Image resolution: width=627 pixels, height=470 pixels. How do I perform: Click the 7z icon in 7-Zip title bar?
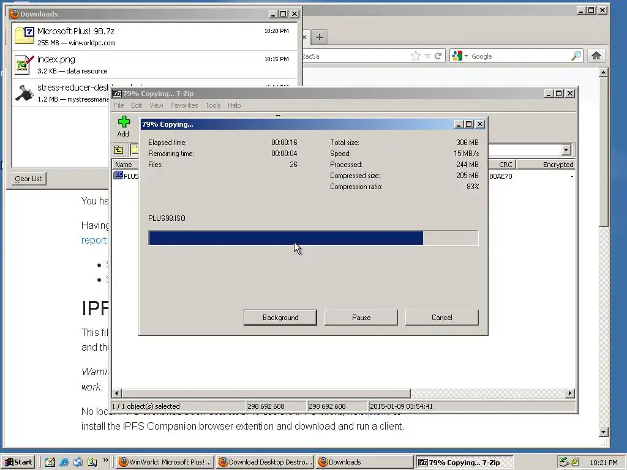[117, 94]
